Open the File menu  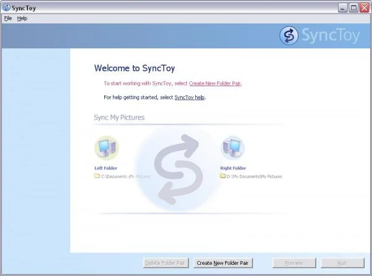(8, 18)
